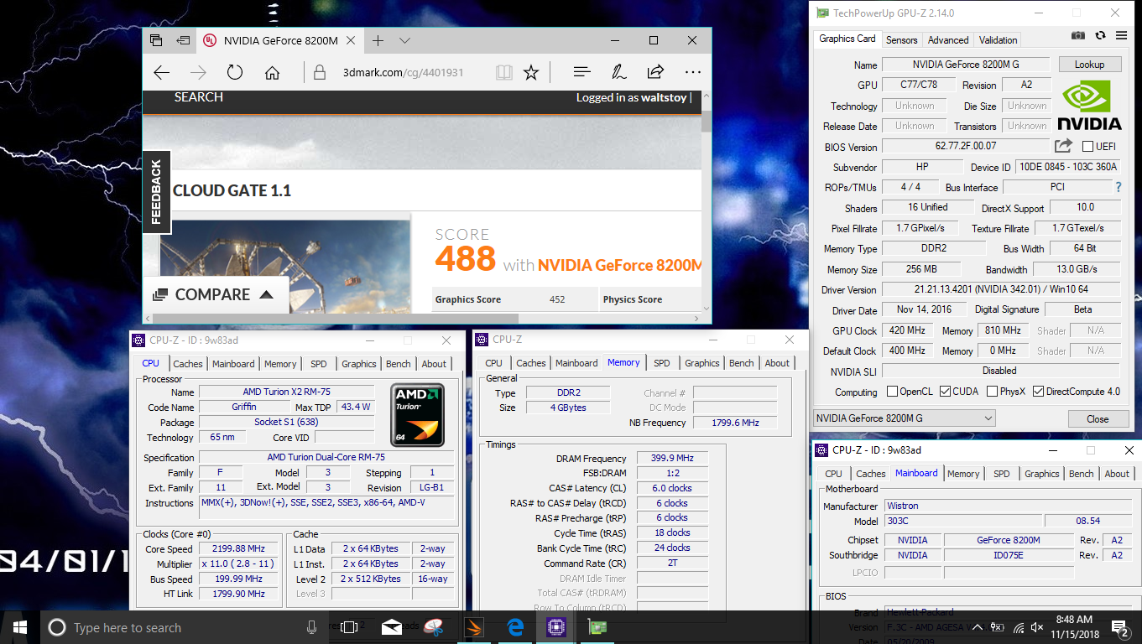
Task: Open the GPU selection dropdown in GPU-Z
Action: pyautogui.click(x=905, y=418)
